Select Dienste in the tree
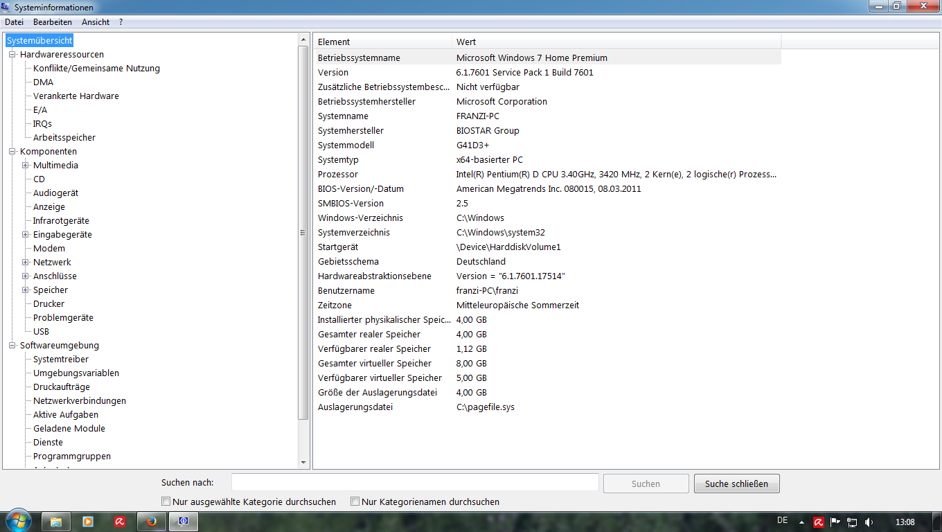This screenshot has height=532, width=942. (x=48, y=442)
